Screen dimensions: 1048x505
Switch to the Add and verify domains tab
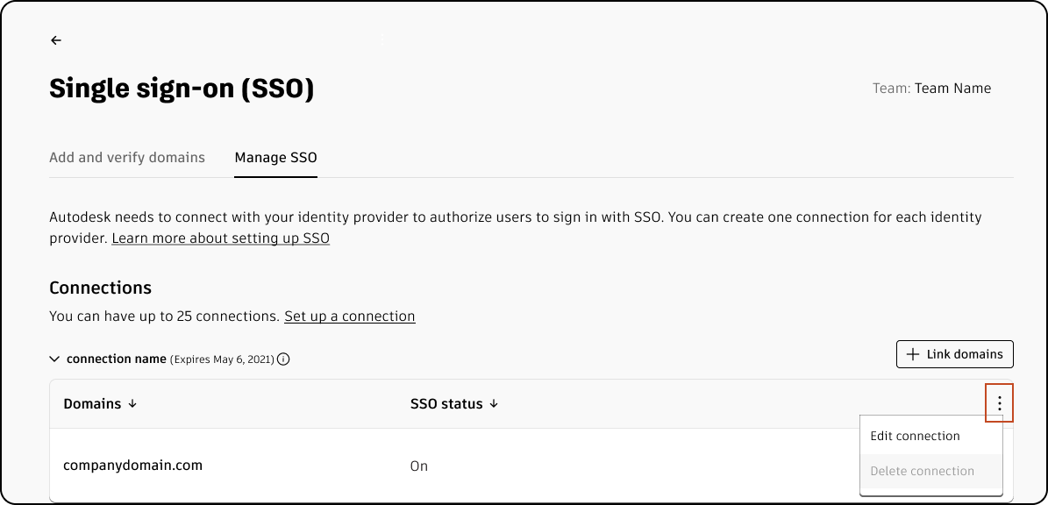[127, 157]
